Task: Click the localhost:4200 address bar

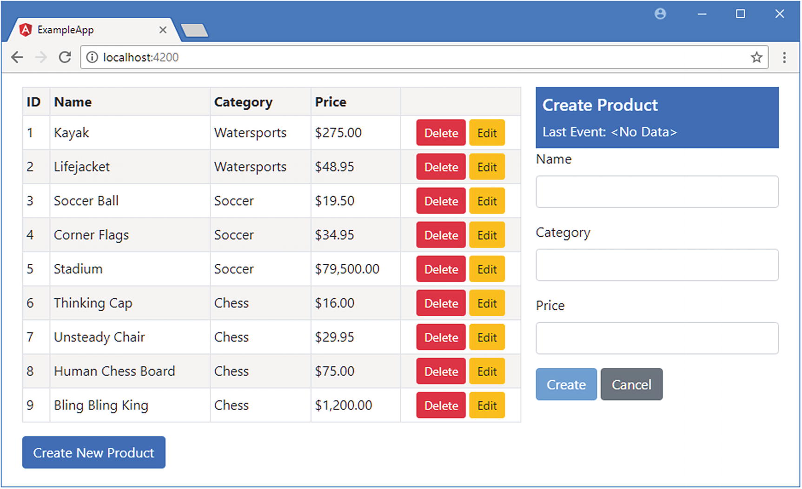Action: (418, 57)
